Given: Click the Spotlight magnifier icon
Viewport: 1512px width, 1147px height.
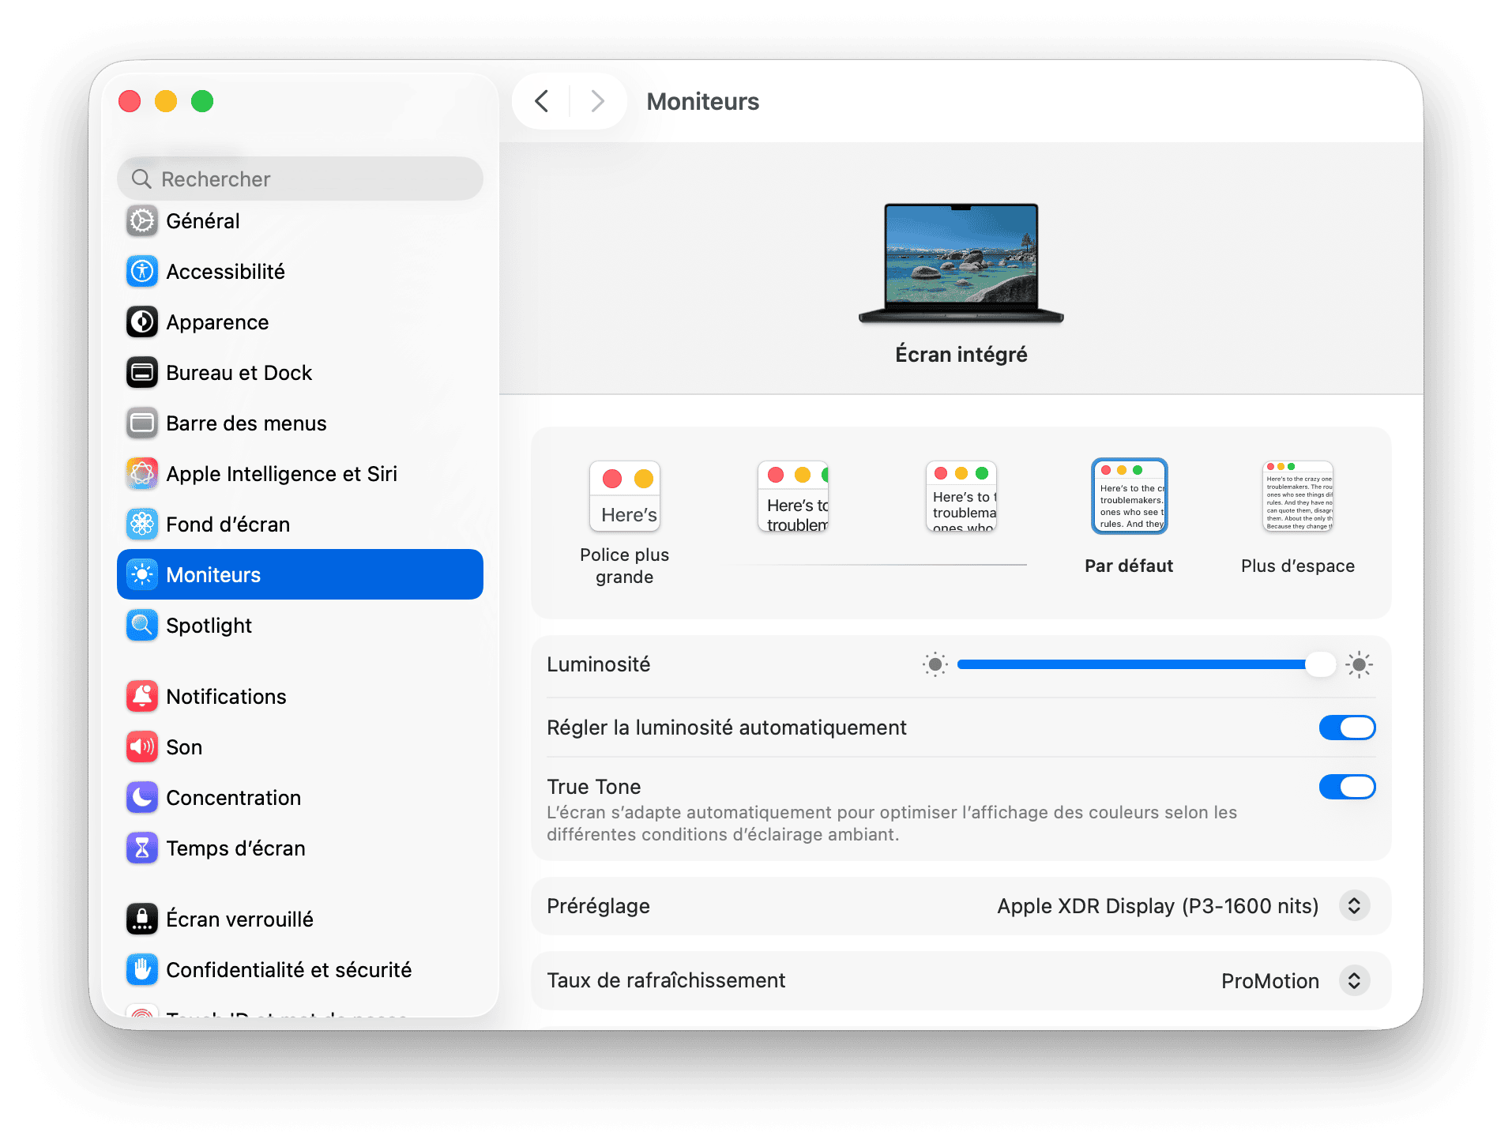Looking at the screenshot, I should pyautogui.click(x=142, y=626).
